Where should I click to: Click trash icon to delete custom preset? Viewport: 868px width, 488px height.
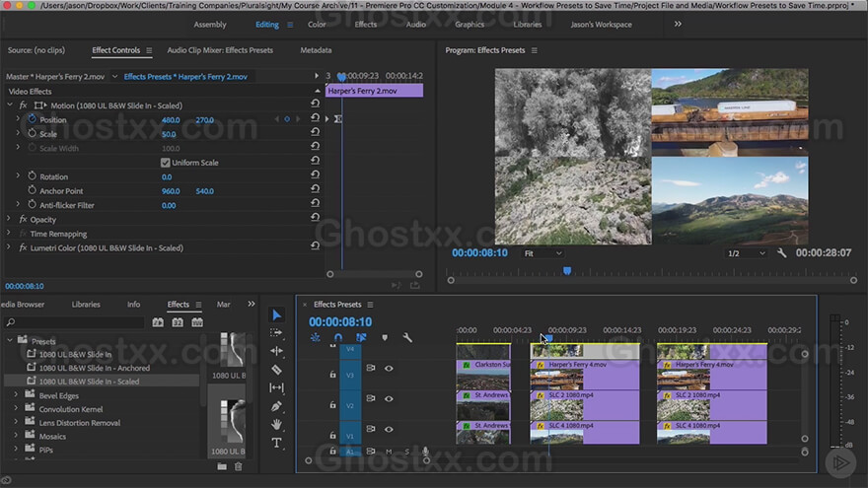coord(238,466)
